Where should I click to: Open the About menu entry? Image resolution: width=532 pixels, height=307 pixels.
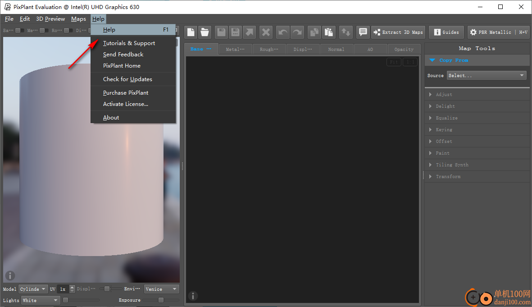point(133,118)
